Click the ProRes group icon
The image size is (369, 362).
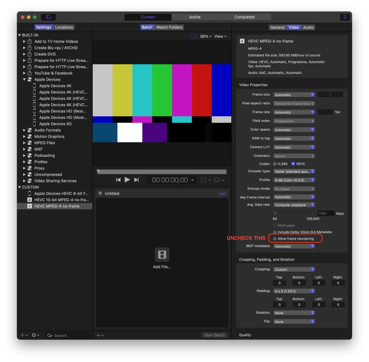click(x=29, y=162)
